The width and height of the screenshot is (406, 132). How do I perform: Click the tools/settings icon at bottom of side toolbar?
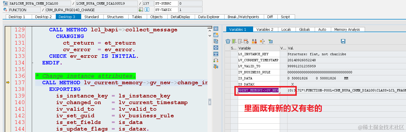pos(216,67)
